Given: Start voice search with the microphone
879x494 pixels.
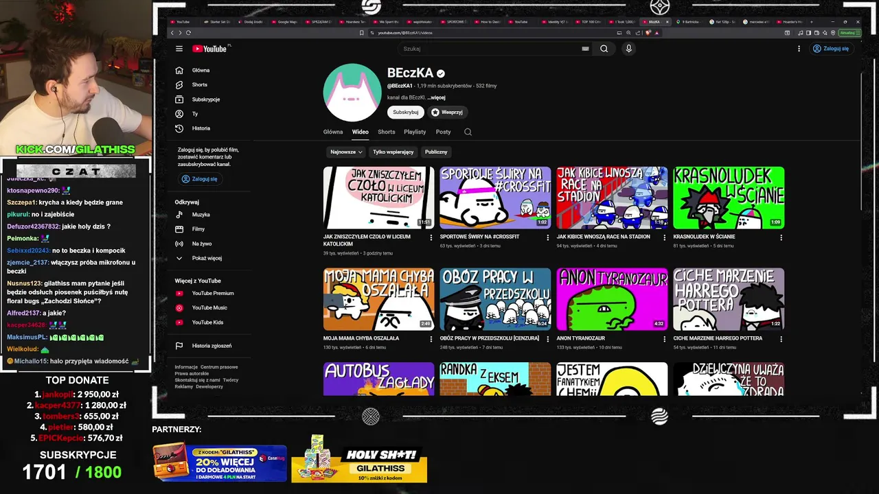Looking at the screenshot, I should (628, 49).
